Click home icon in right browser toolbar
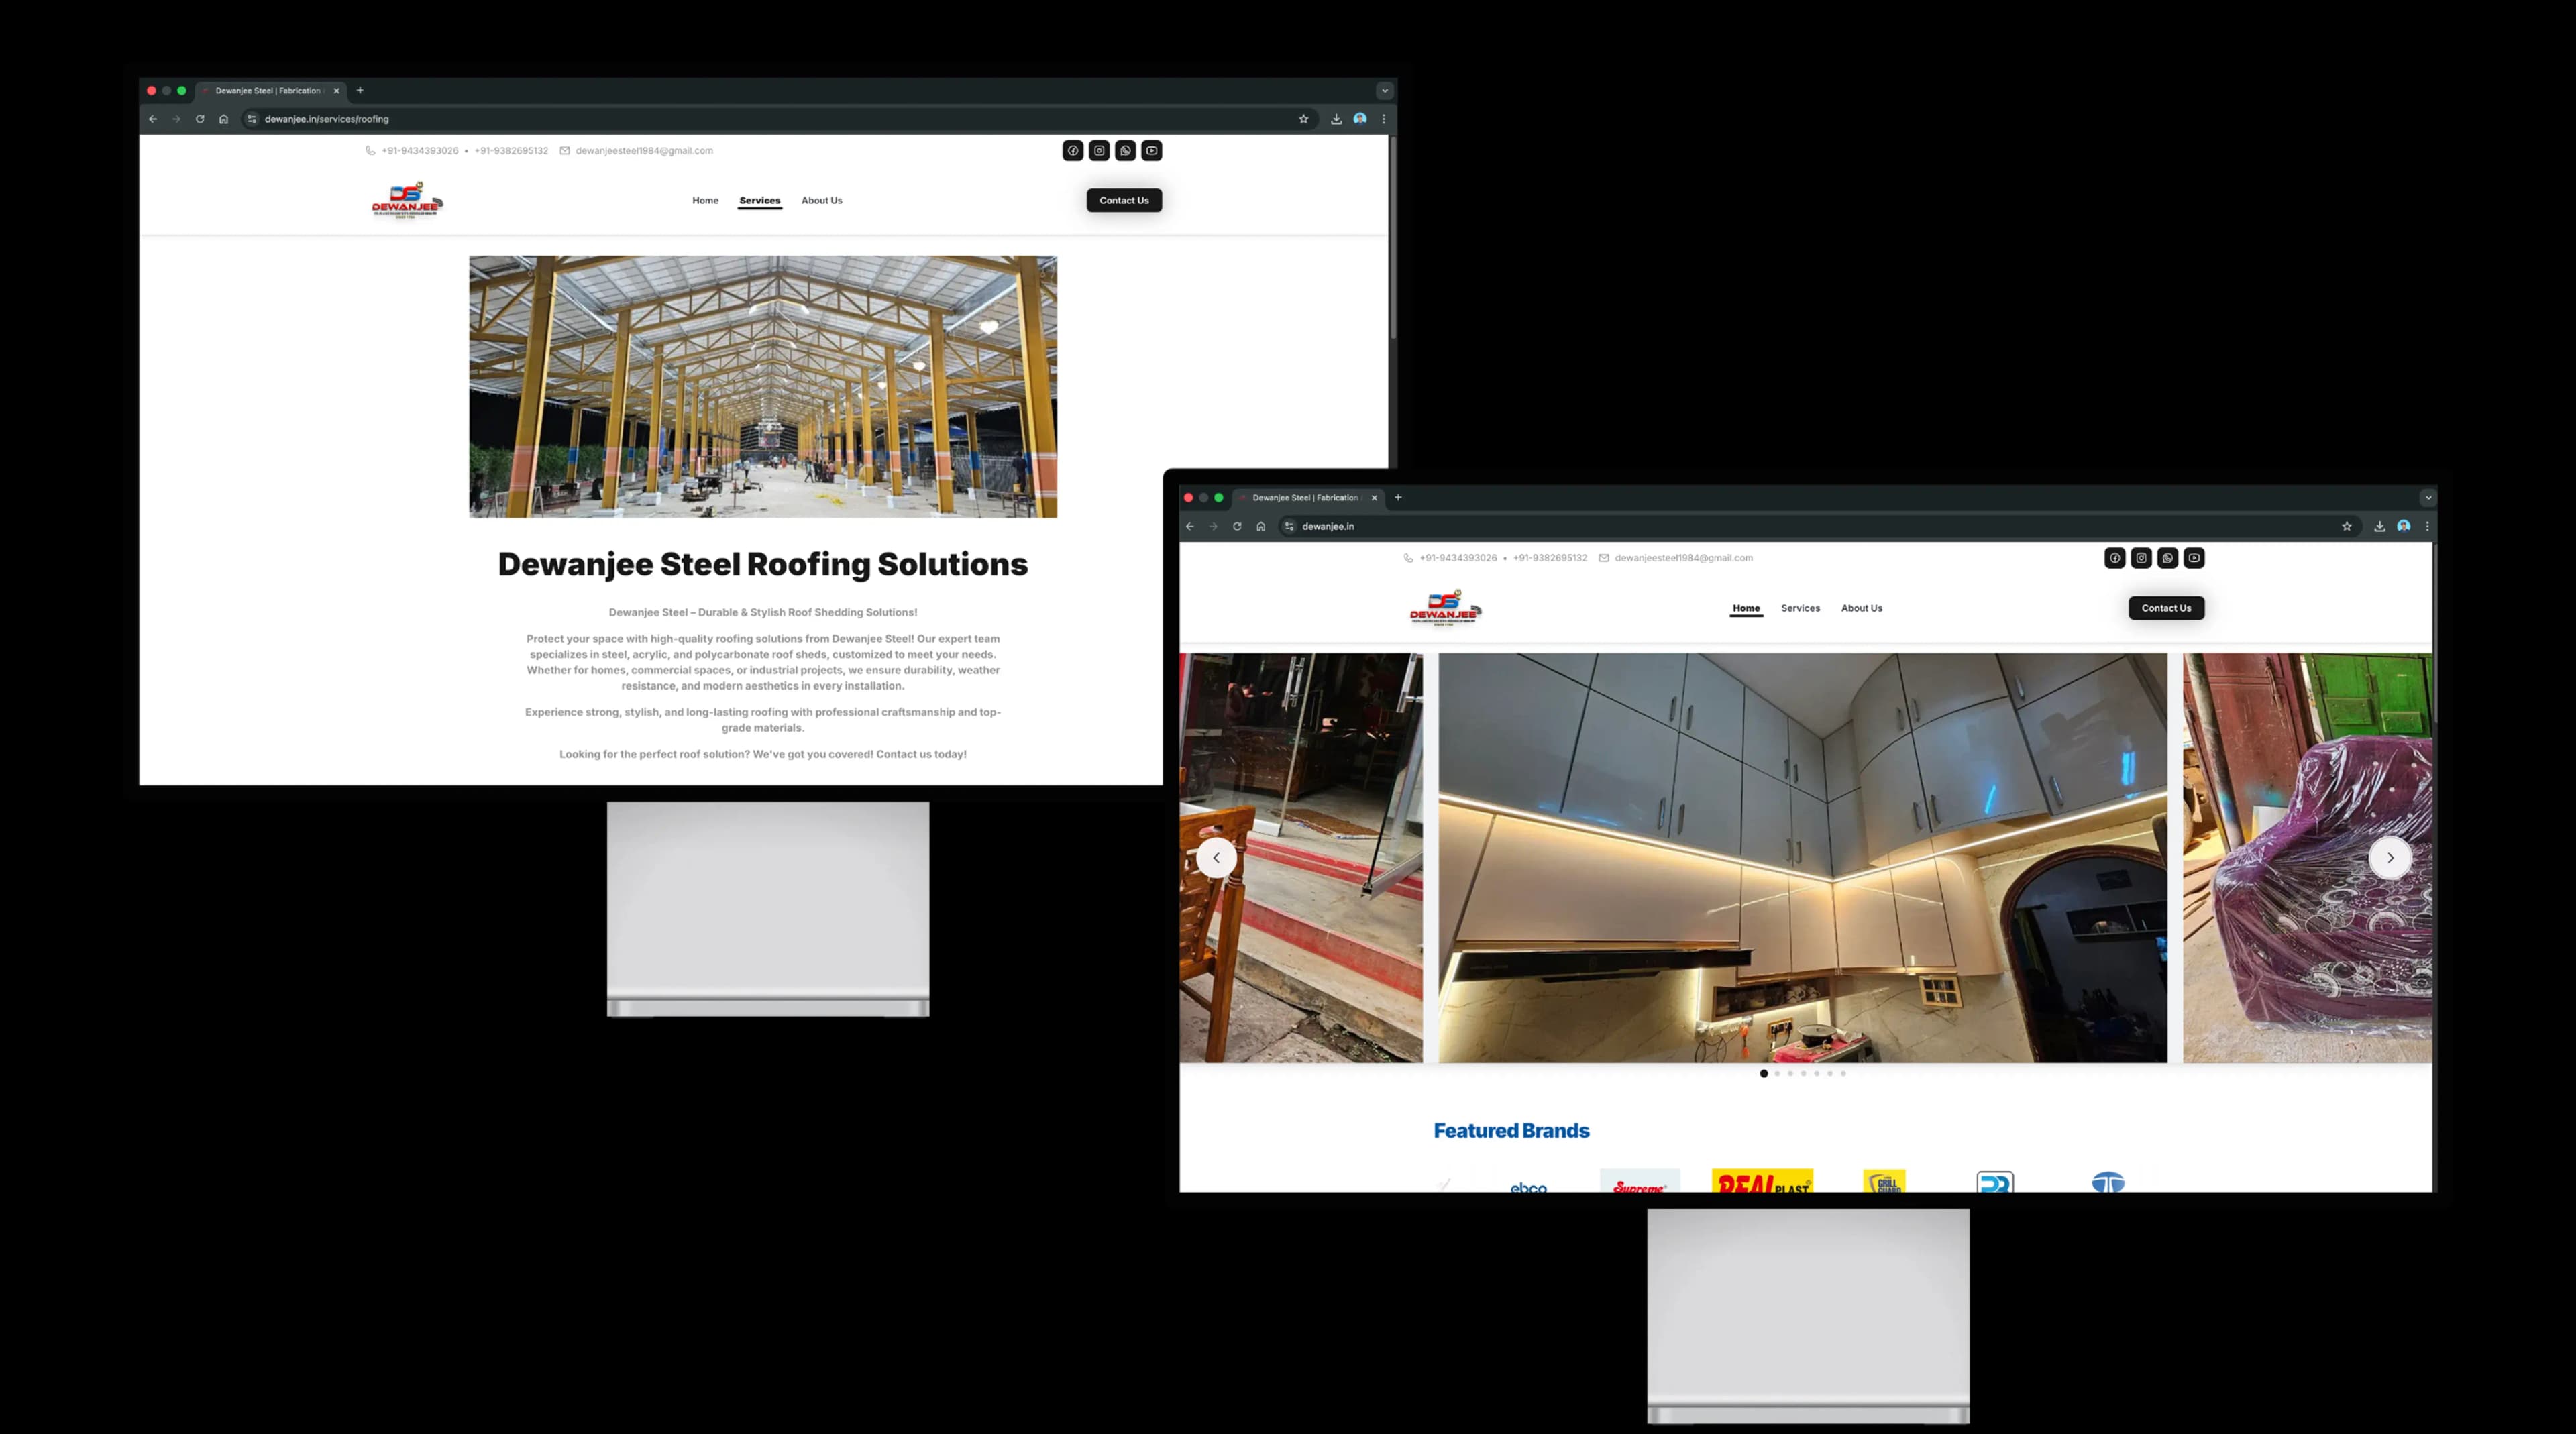2576x1434 pixels. [x=1261, y=526]
